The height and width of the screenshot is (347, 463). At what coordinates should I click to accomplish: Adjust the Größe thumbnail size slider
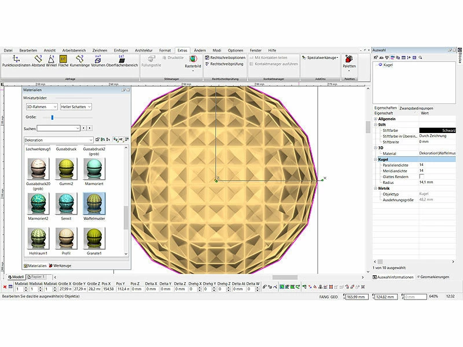(52, 117)
